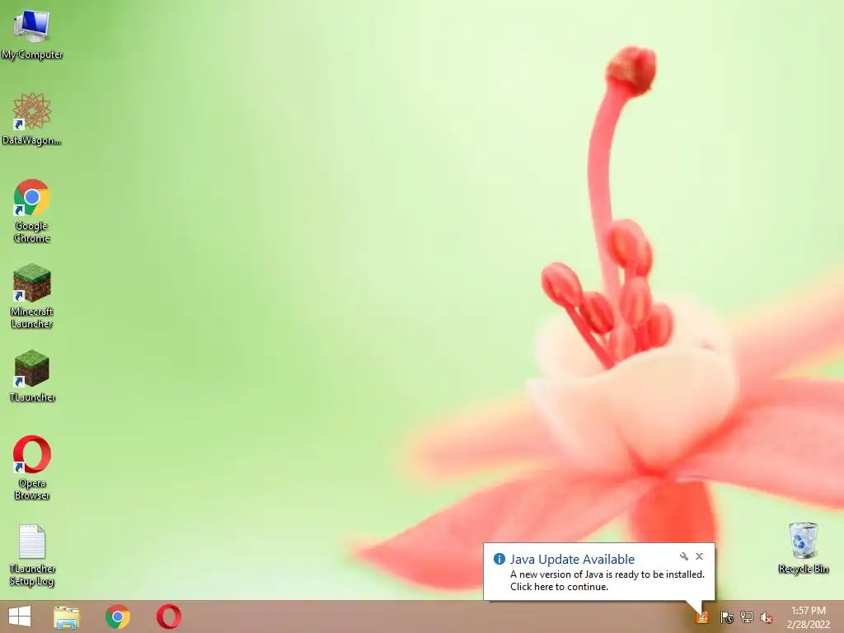Select the DataWagon desktop shortcut
The width and height of the screenshot is (844, 633).
click(x=32, y=119)
